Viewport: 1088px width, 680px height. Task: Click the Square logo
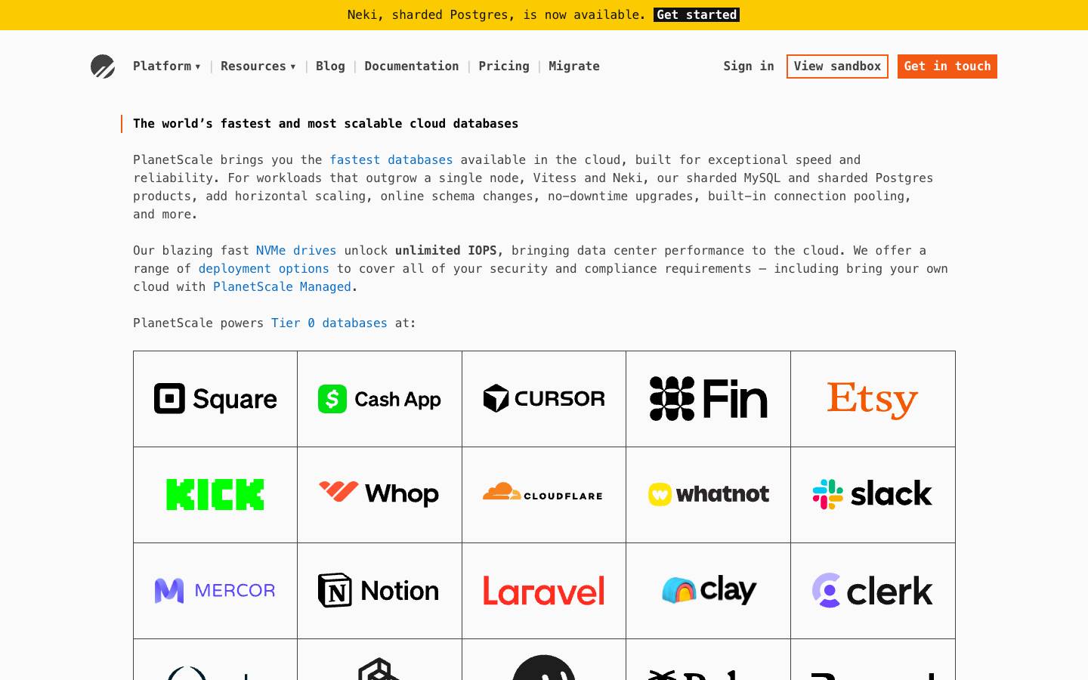tap(215, 399)
